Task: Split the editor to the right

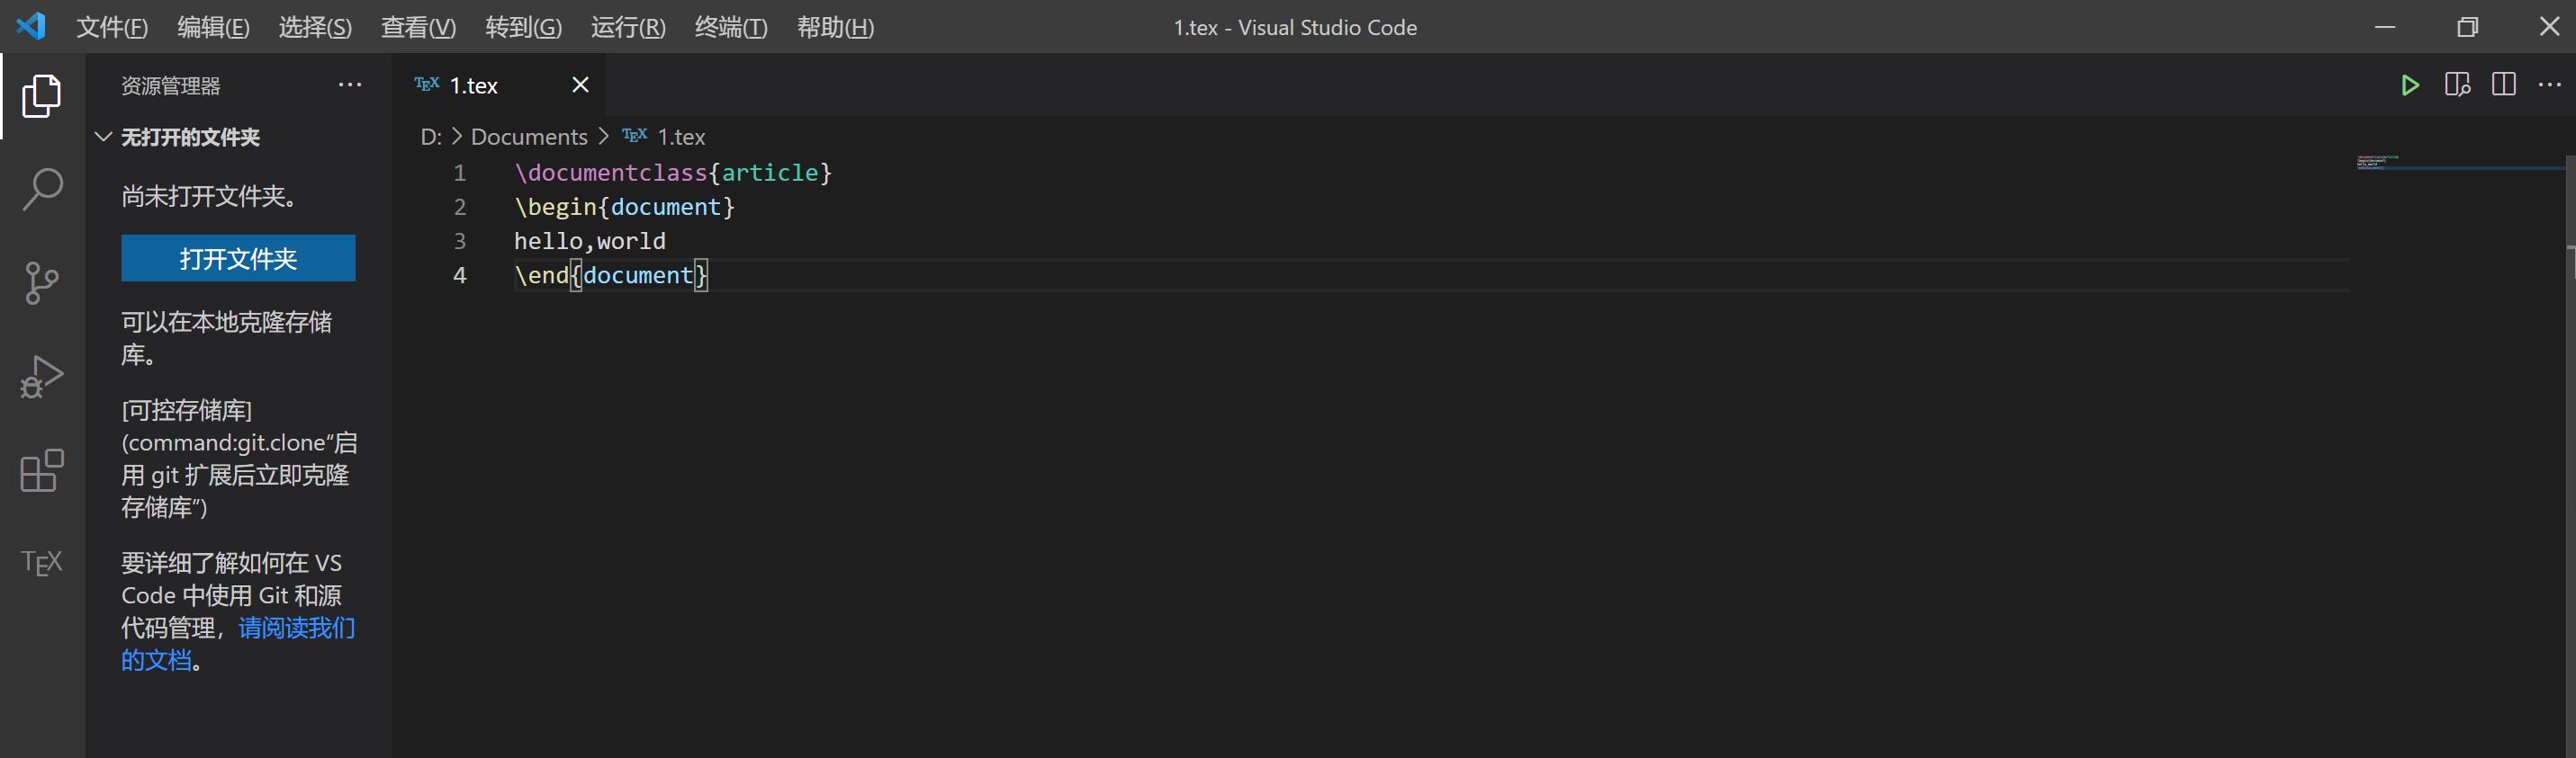Action: [x=2504, y=85]
